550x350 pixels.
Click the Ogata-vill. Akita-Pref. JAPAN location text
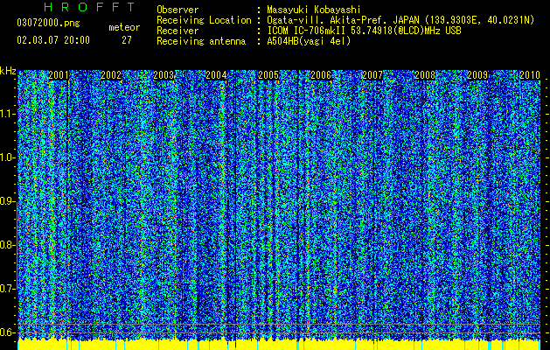(400, 20)
